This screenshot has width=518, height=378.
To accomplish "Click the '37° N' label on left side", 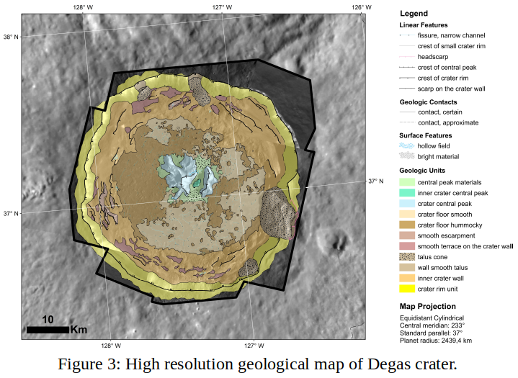I will [x=11, y=214].
